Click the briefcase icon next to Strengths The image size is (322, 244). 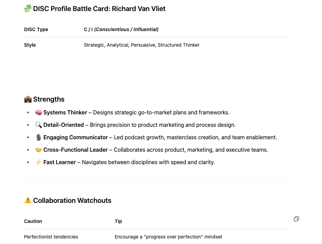tap(28, 99)
